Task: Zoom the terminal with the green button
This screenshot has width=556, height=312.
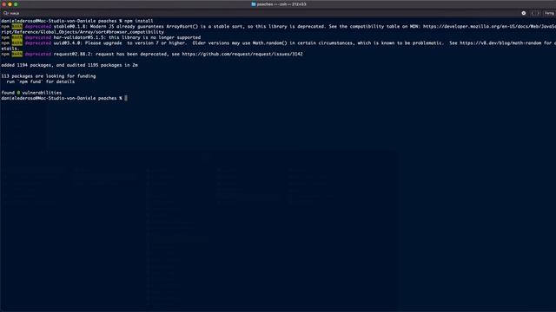Action: pyautogui.click(x=16, y=4)
